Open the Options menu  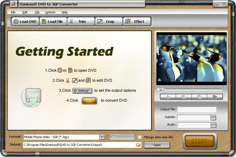tap(50, 12)
